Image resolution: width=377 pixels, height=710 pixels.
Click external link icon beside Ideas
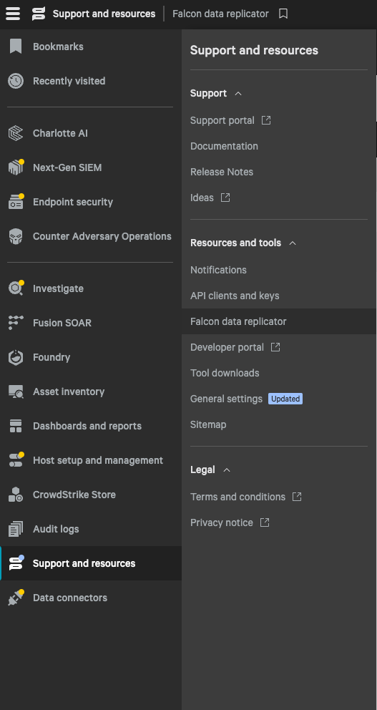click(225, 198)
